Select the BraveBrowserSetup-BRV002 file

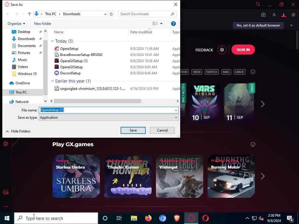(81, 55)
